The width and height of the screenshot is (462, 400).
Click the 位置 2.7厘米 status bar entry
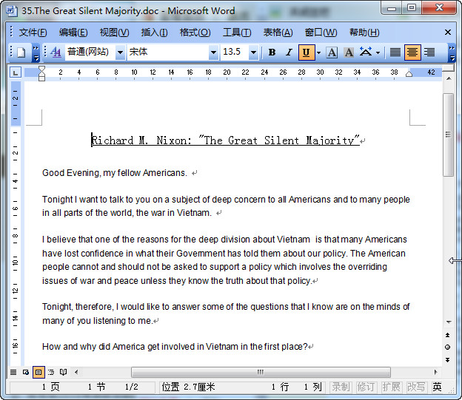click(189, 387)
